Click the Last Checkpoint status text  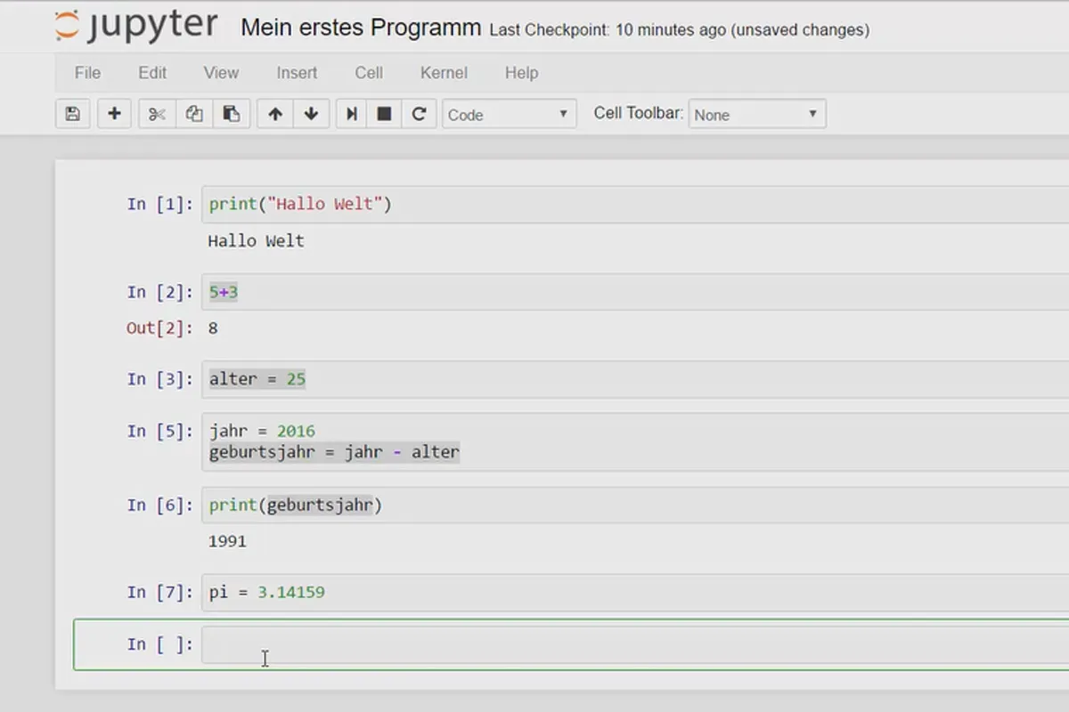pyautogui.click(x=680, y=29)
